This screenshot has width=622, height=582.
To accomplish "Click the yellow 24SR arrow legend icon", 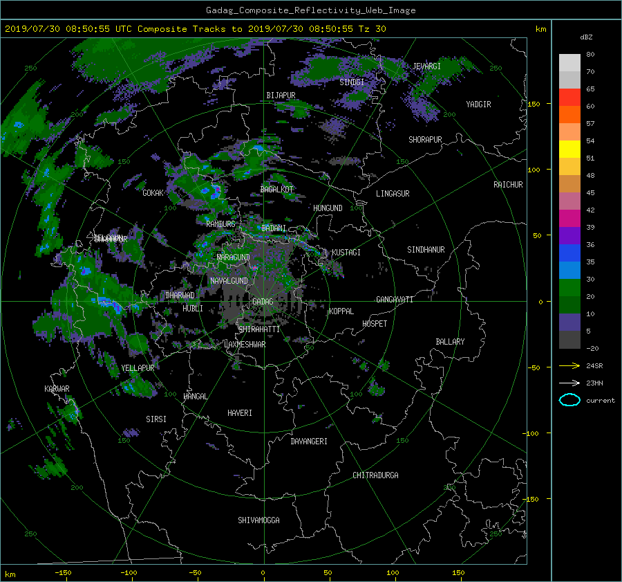I will [569, 365].
